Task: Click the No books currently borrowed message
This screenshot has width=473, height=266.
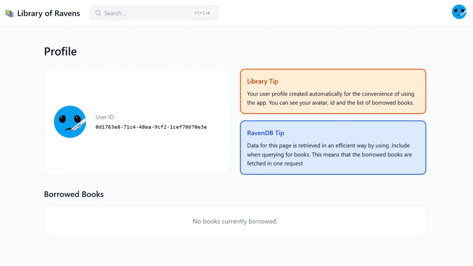Action: point(235,221)
